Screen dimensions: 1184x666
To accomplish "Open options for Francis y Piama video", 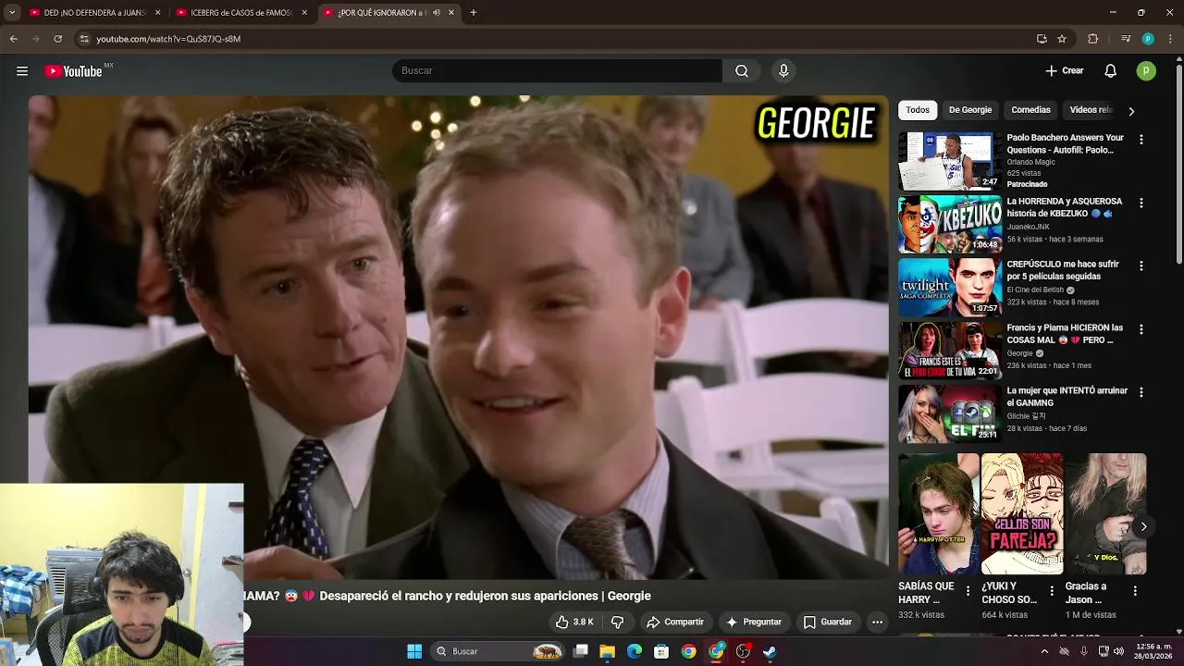I will click(x=1141, y=329).
